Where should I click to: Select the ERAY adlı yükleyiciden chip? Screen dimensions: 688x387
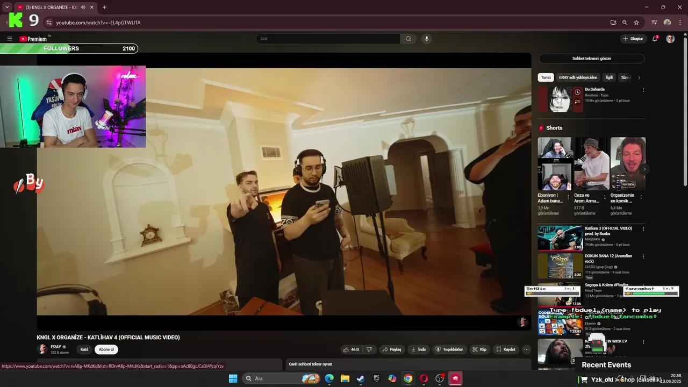[578, 77]
